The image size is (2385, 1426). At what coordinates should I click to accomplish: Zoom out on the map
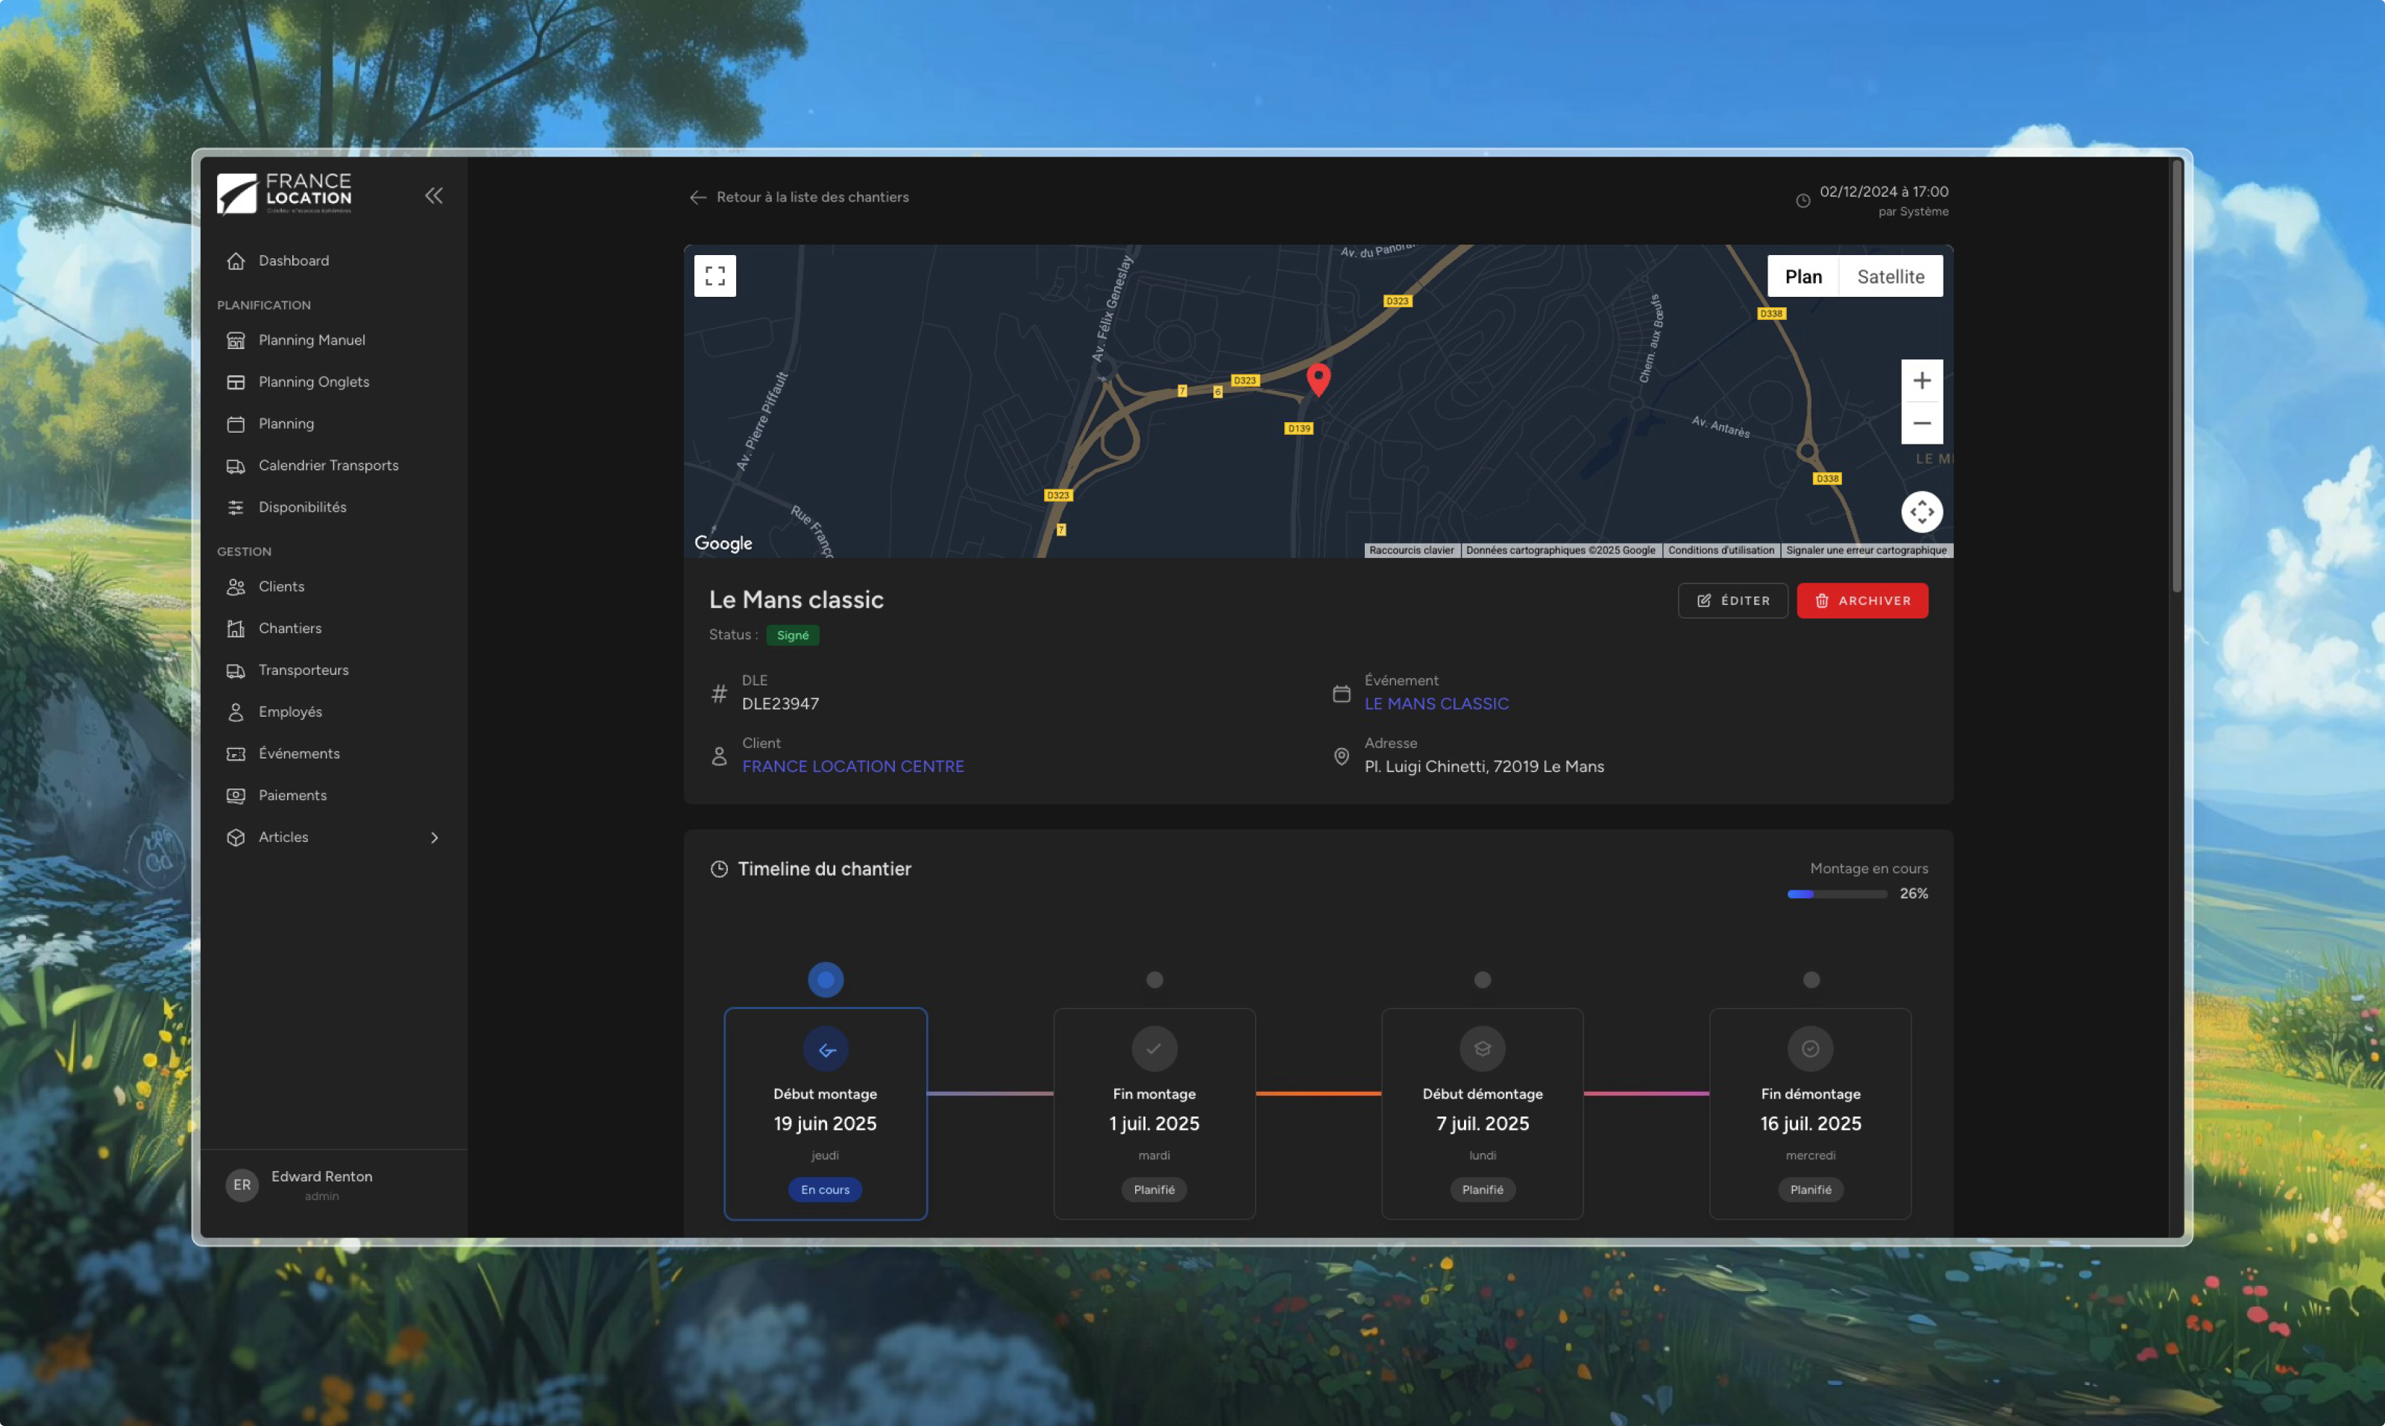pyautogui.click(x=1921, y=423)
